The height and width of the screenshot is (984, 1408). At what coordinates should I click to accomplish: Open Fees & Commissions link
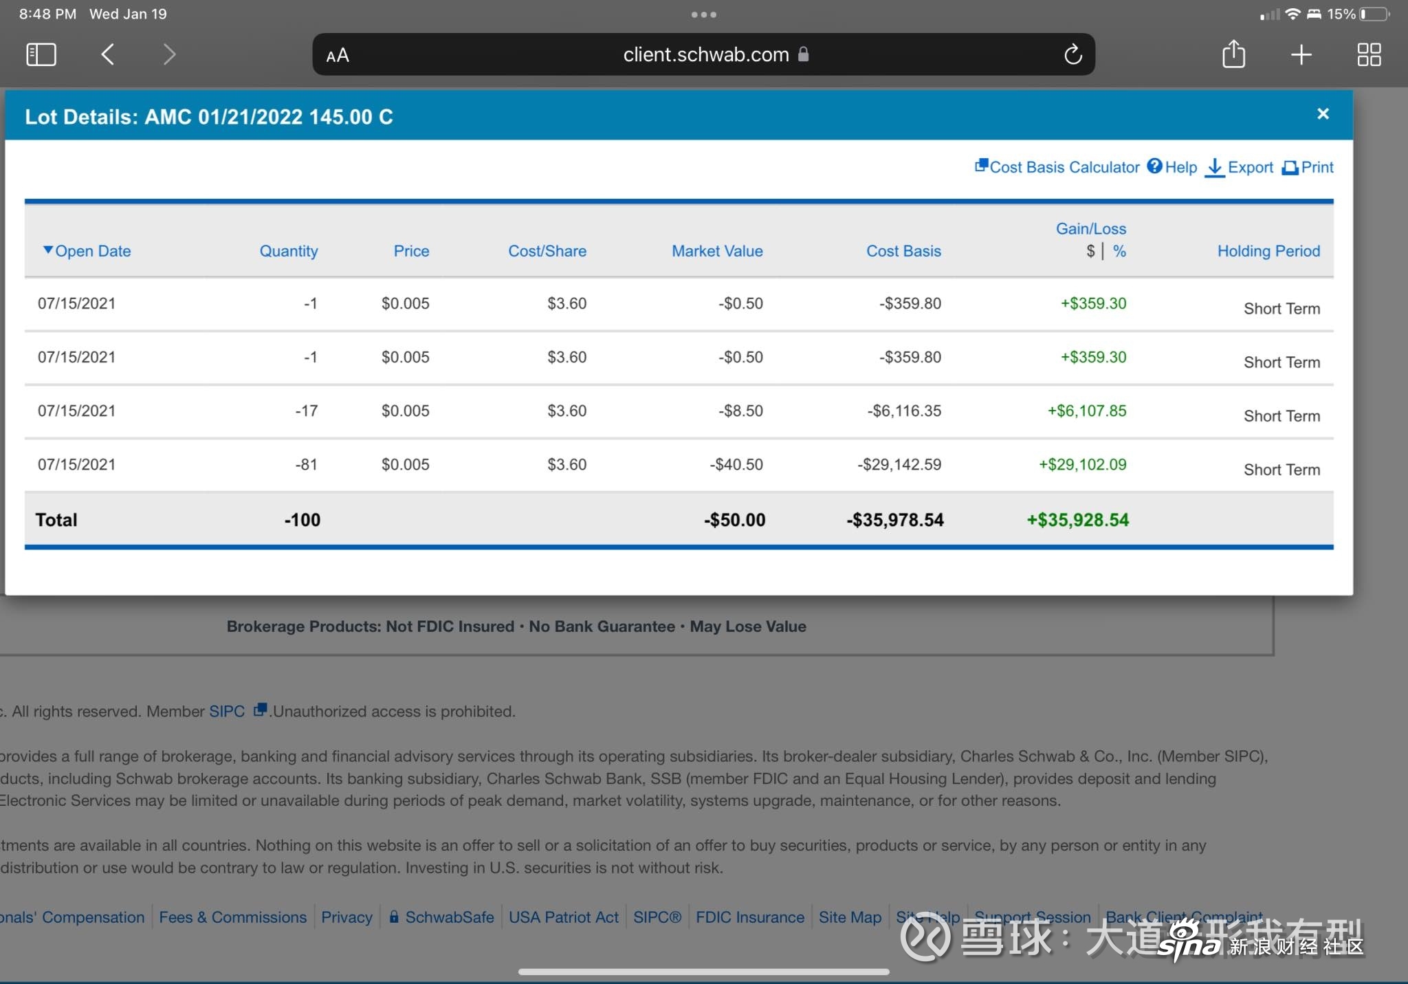coord(233,917)
